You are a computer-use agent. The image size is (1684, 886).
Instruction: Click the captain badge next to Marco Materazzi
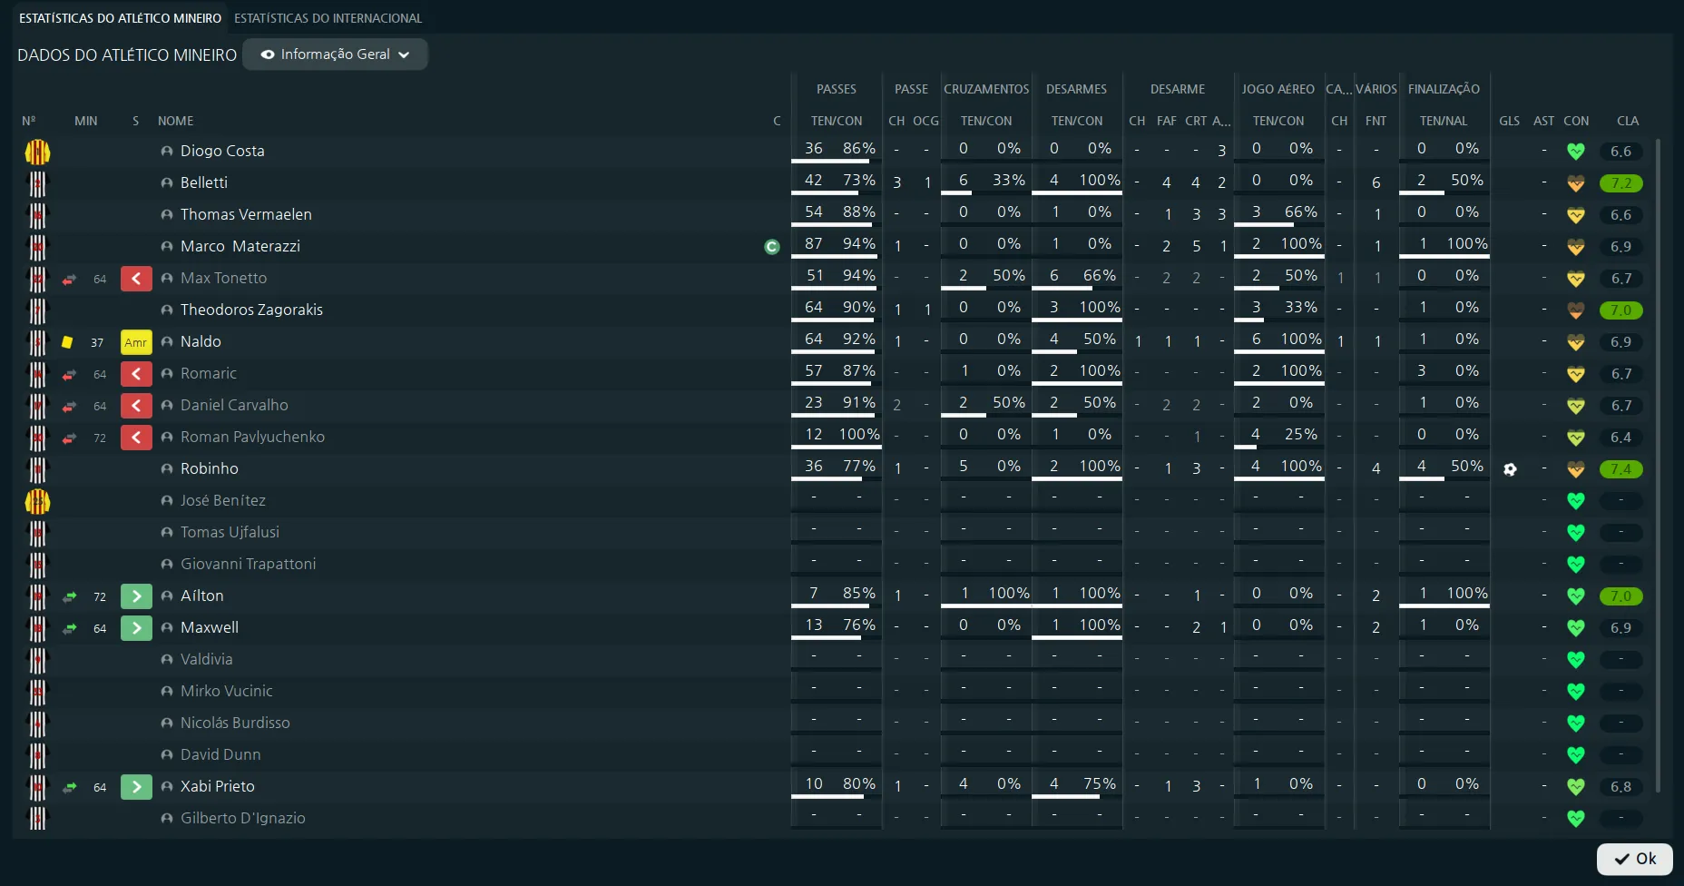tap(772, 247)
